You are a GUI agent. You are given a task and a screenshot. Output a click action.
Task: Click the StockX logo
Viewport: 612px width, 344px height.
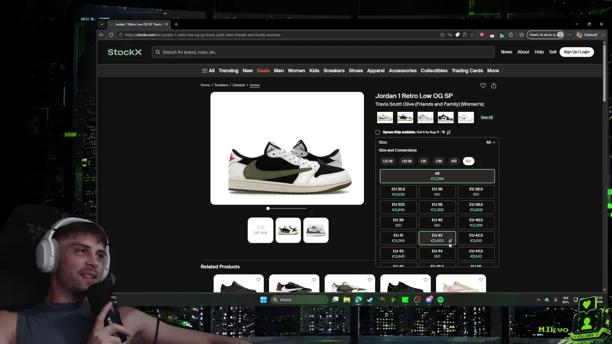[124, 52]
